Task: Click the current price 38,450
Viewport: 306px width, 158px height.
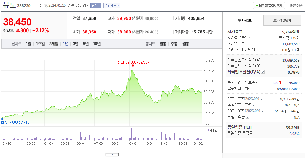Action: pos(17,22)
